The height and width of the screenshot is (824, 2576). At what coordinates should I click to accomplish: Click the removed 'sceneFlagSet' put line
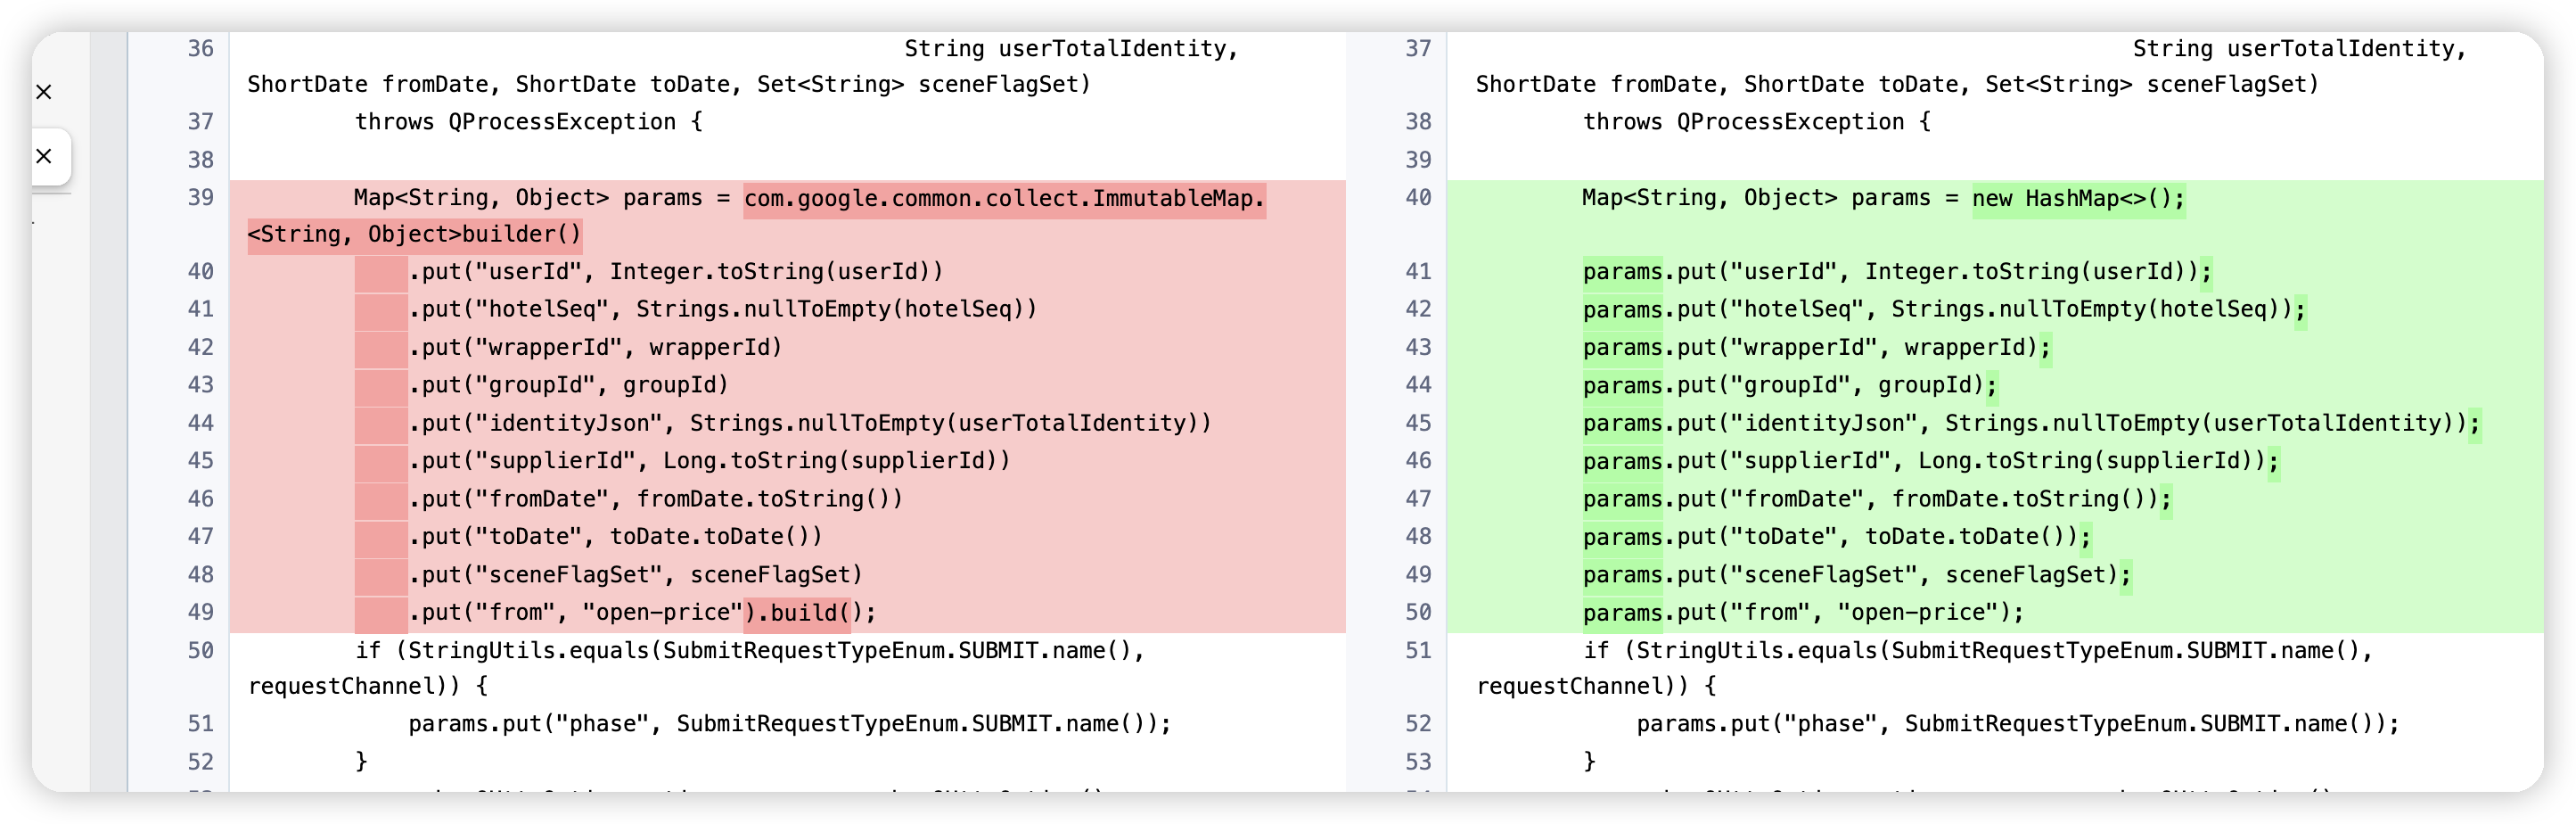point(636,575)
